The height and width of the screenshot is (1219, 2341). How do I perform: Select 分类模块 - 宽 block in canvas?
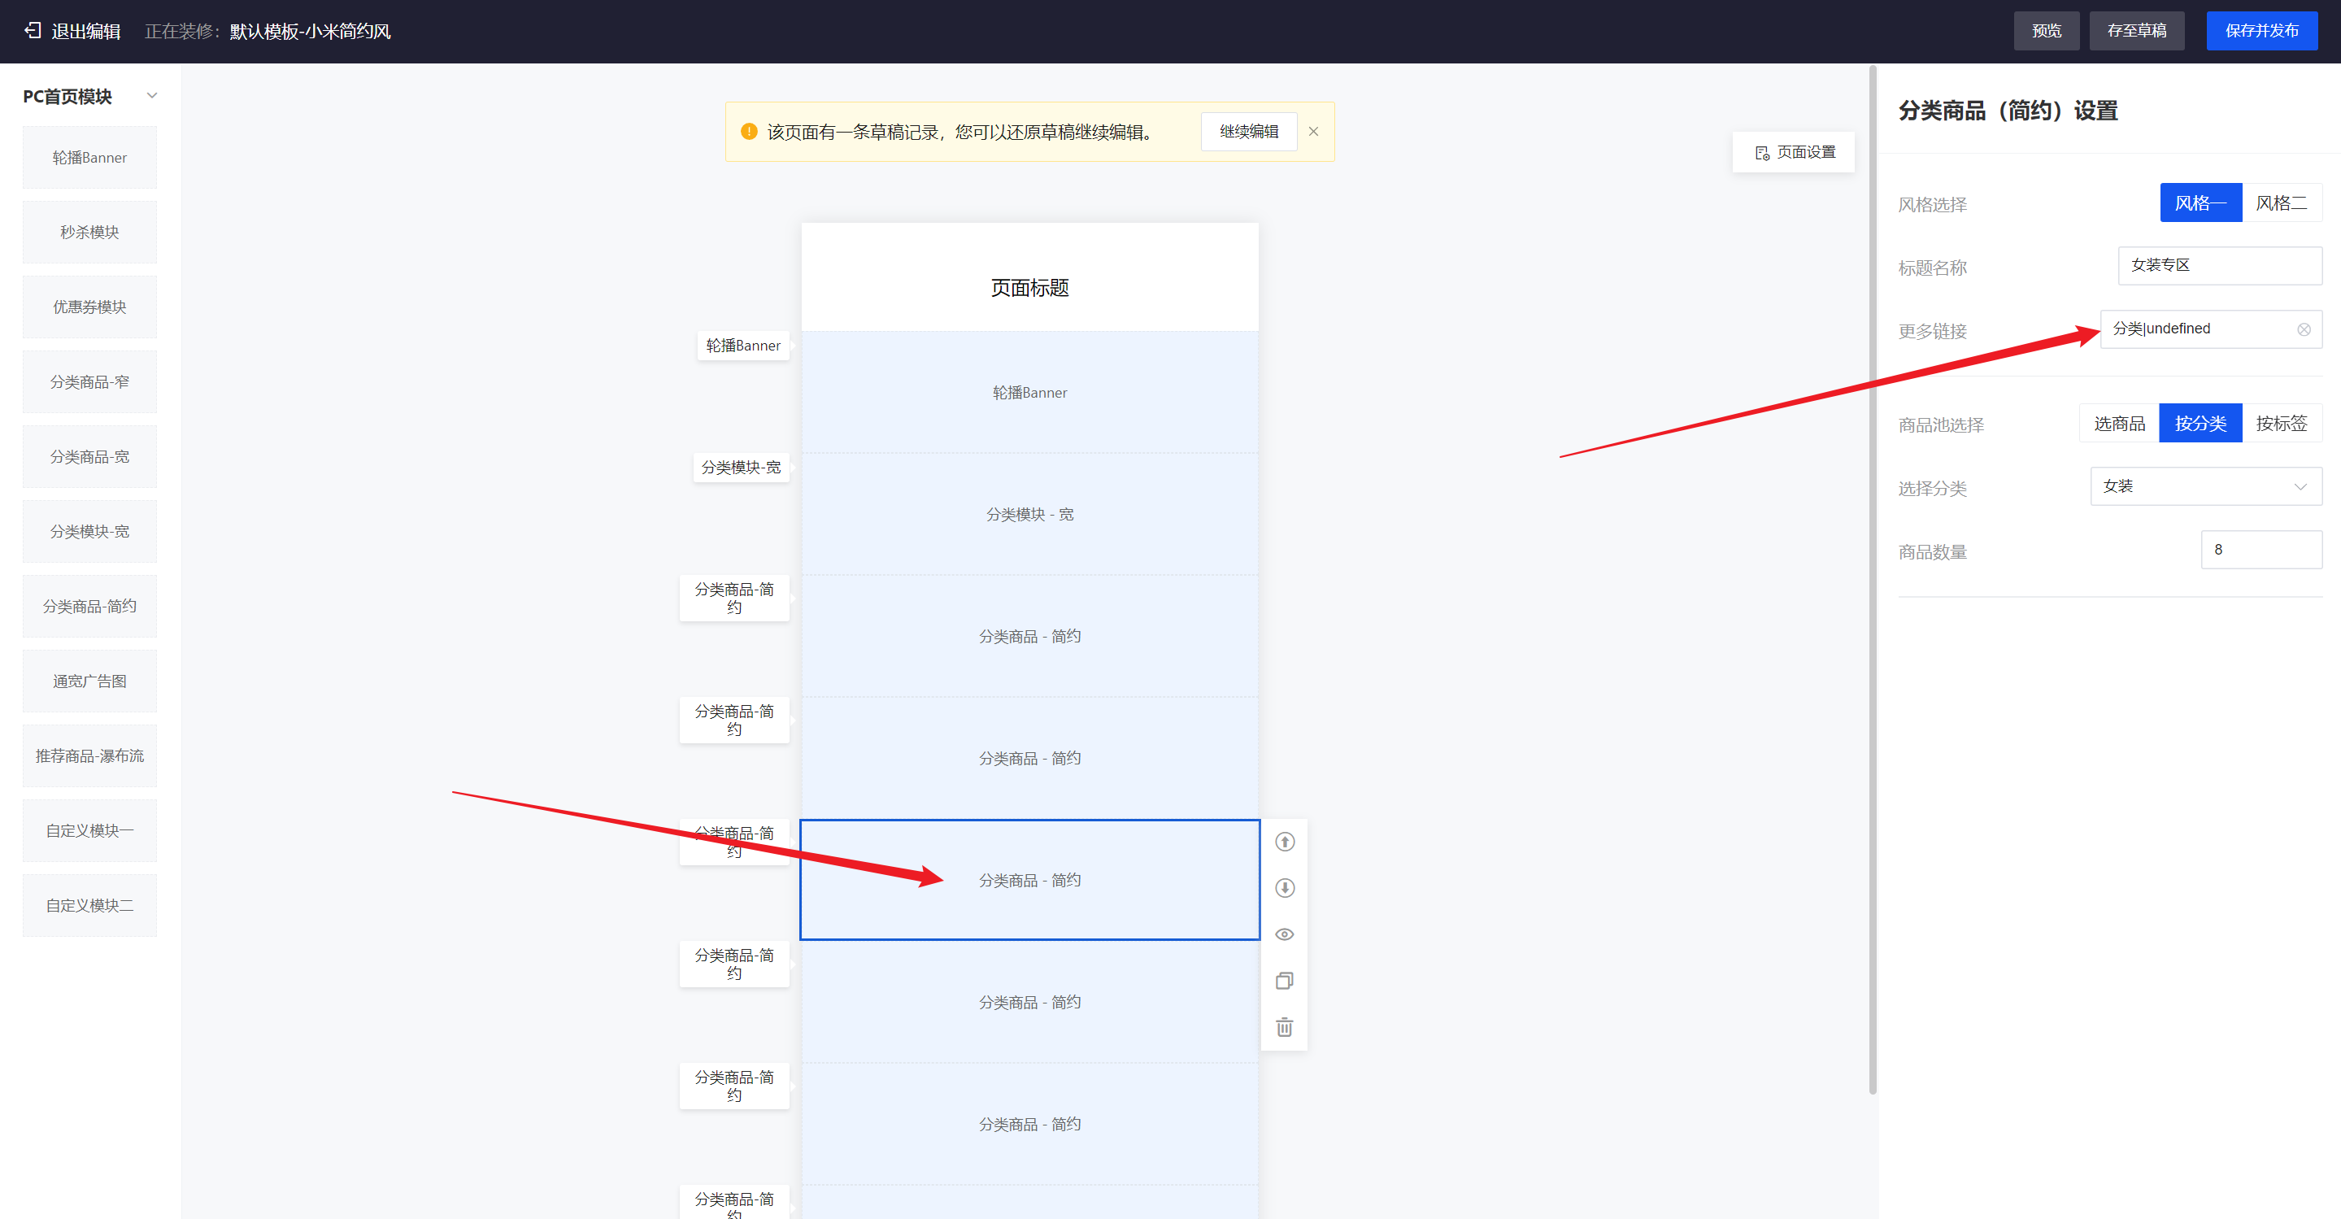pyautogui.click(x=1029, y=515)
